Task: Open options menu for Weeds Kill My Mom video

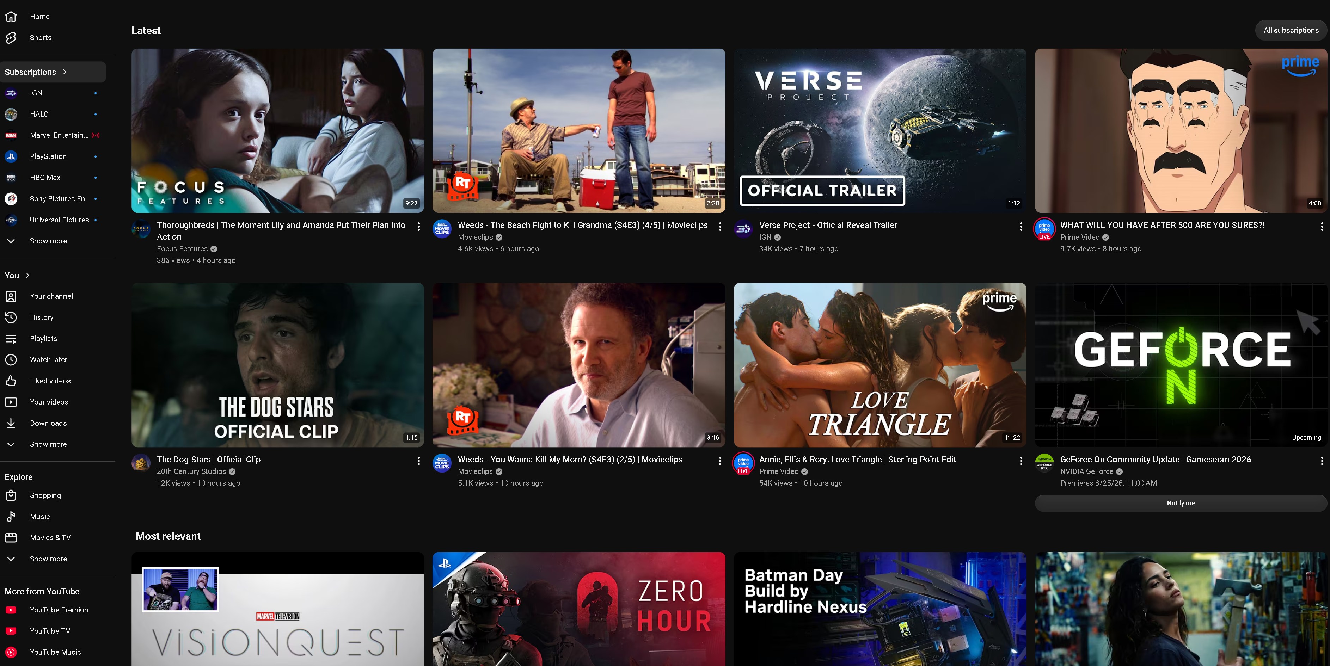Action: (x=720, y=461)
